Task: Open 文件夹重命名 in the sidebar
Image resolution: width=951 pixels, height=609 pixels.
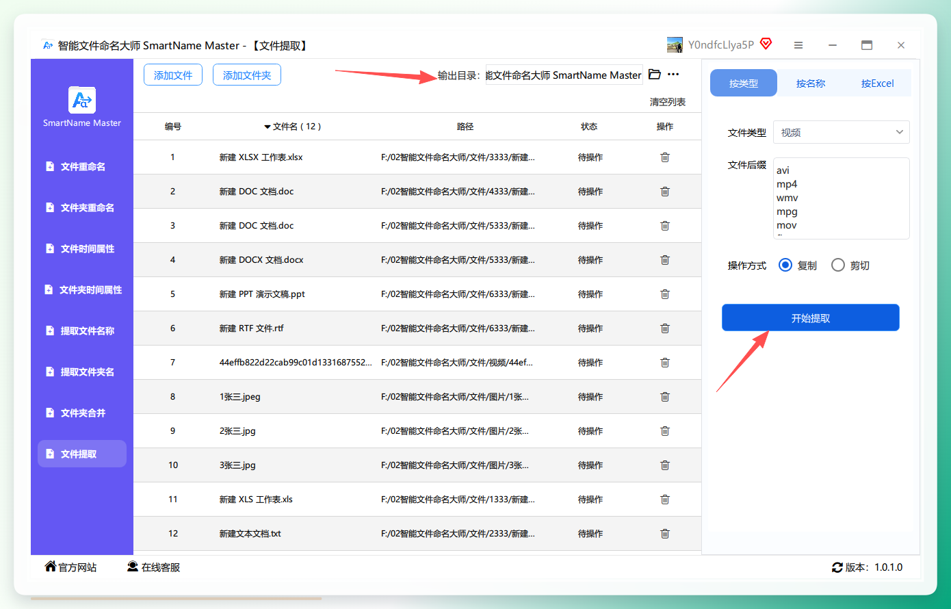Action: pos(82,207)
